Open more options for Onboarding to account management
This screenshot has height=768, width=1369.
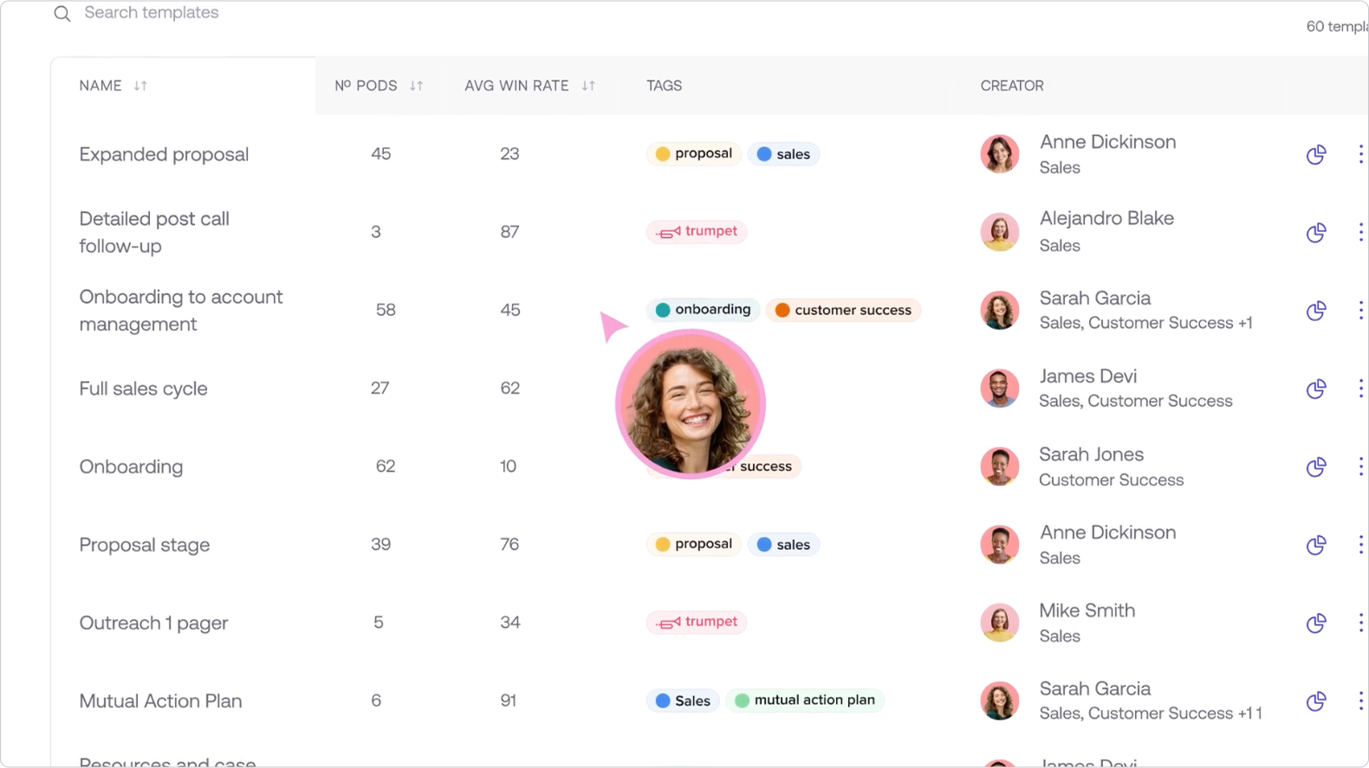tap(1360, 310)
